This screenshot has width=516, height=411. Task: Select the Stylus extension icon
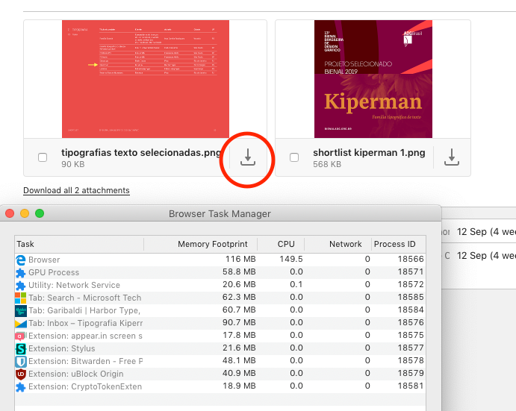point(21,348)
